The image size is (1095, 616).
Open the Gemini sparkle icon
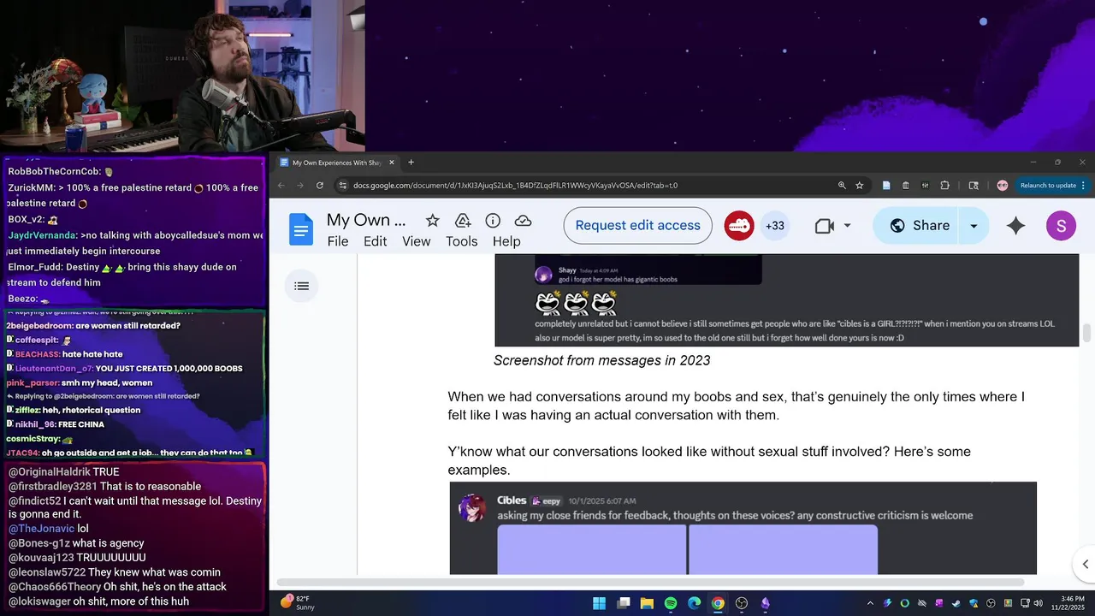tap(1015, 226)
